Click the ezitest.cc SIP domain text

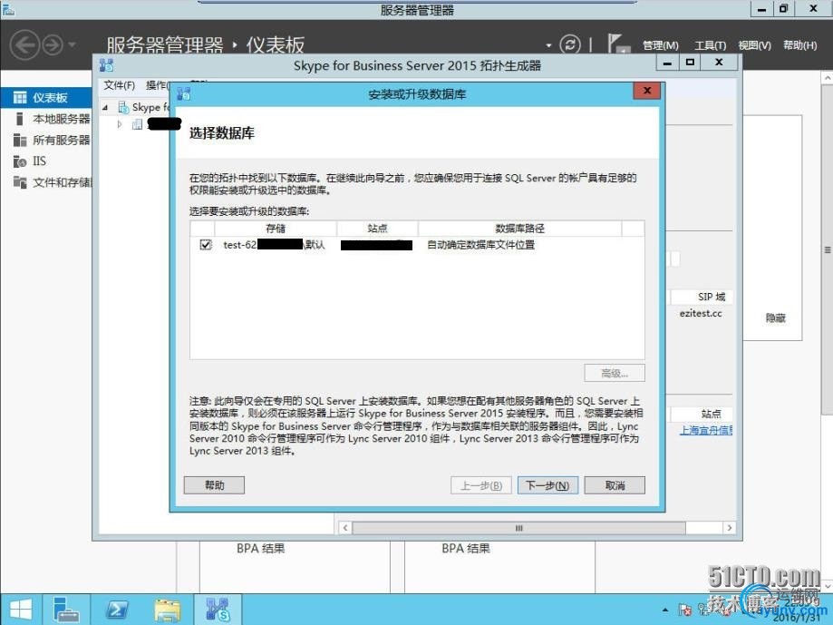700,314
